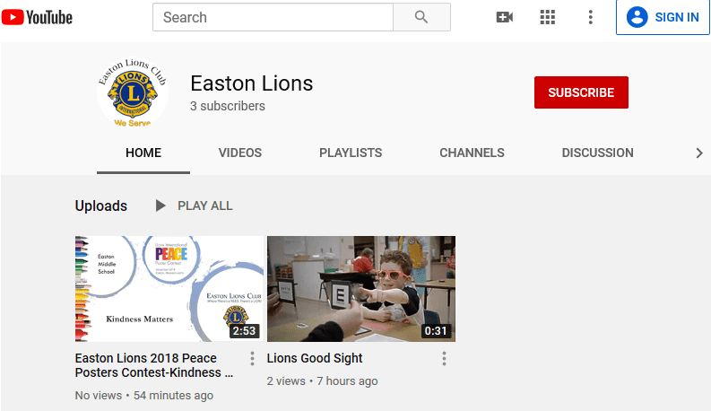Select the HOME tab
The width and height of the screenshot is (711, 411).
coord(143,153)
